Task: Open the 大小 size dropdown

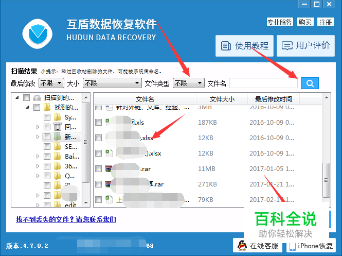Action: (112, 83)
